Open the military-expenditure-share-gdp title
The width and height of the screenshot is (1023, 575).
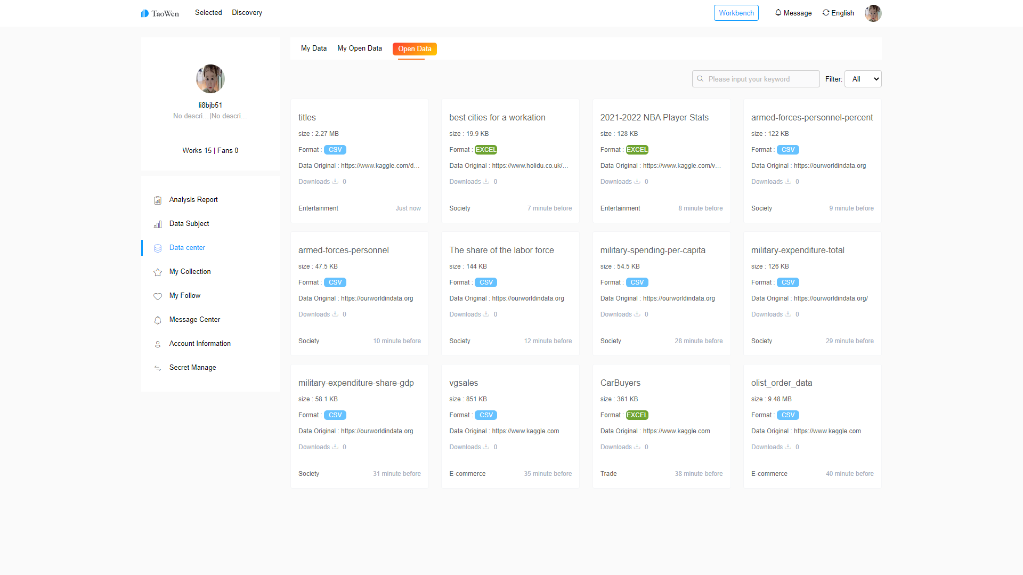pyautogui.click(x=356, y=383)
